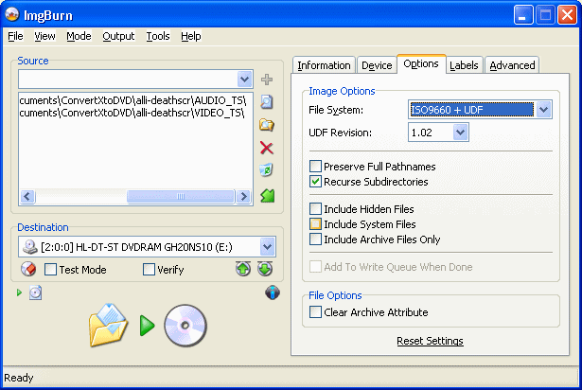Open the Tools menu

(x=158, y=36)
